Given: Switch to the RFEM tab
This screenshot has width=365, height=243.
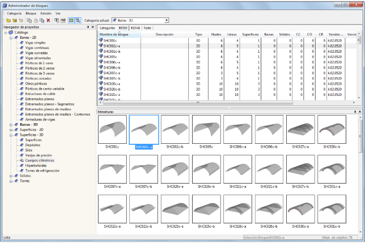Looking at the screenshot, I should 123,28.
